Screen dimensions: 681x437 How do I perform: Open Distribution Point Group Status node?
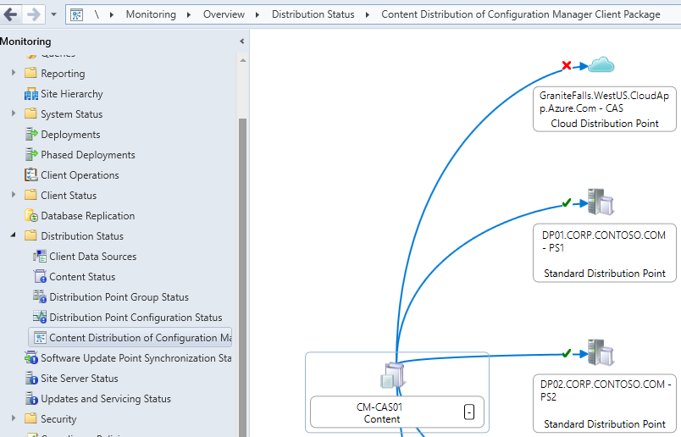[119, 297]
